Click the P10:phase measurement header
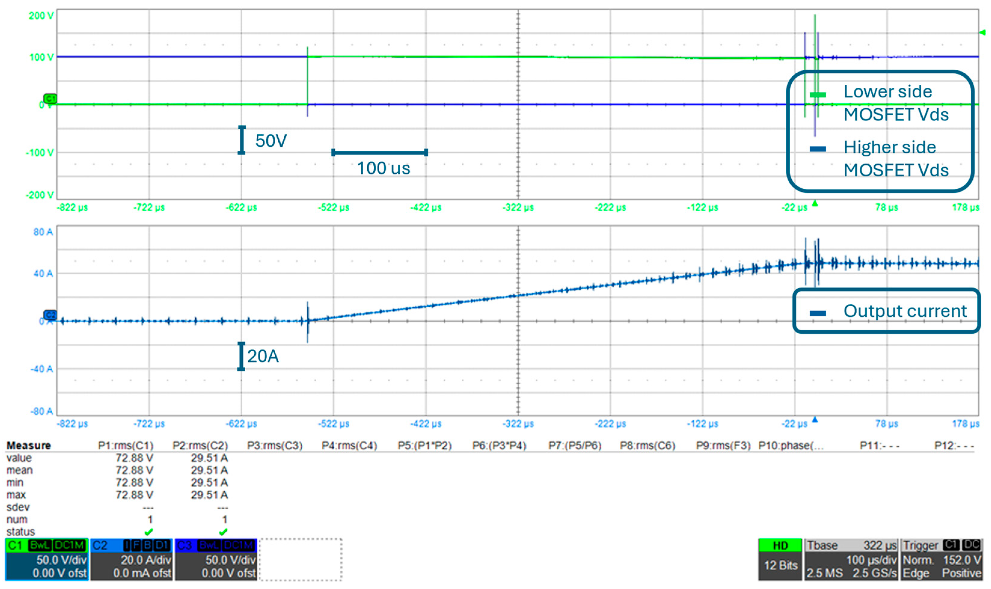 coord(791,446)
